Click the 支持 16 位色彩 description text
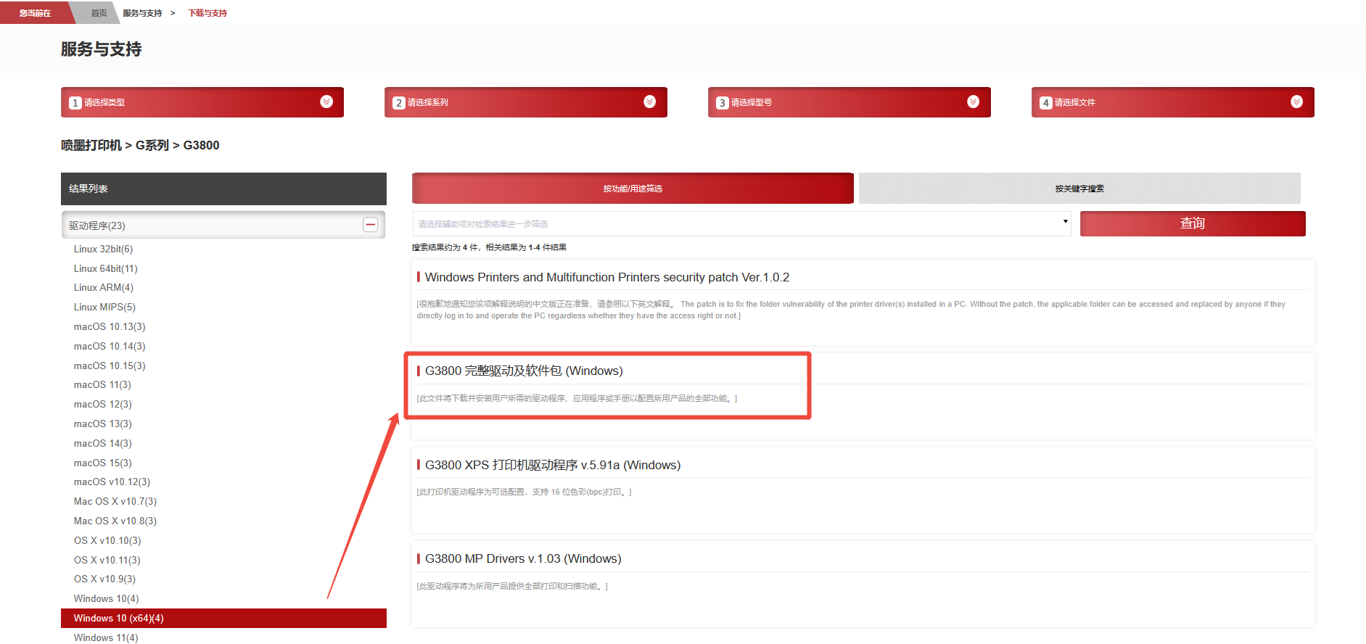Image resolution: width=1366 pixels, height=644 pixels. point(524,492)
